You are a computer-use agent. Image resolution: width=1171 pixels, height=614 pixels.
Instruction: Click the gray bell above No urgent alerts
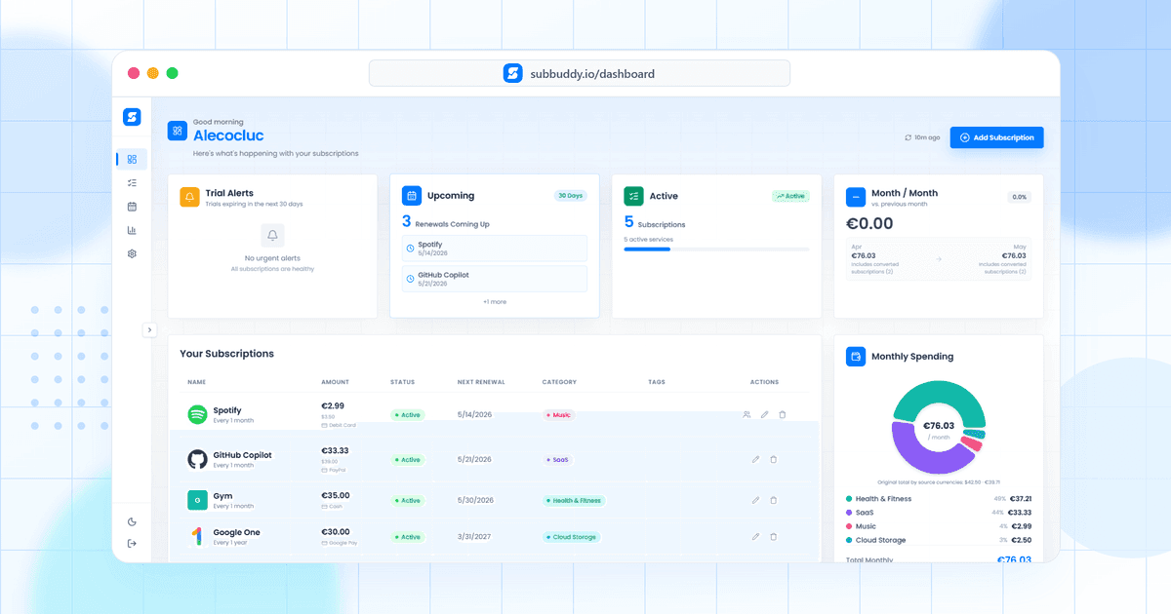click(x=272, y=236)
